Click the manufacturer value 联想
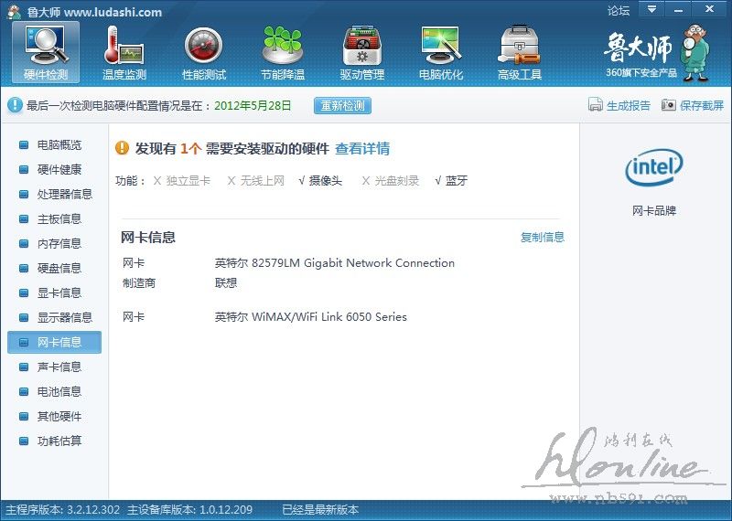The height and width of the screenshot is (521, 732). (x=226, y=283)
